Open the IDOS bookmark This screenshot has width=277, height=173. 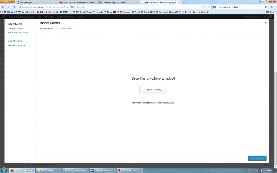click(x=154, y=12)
